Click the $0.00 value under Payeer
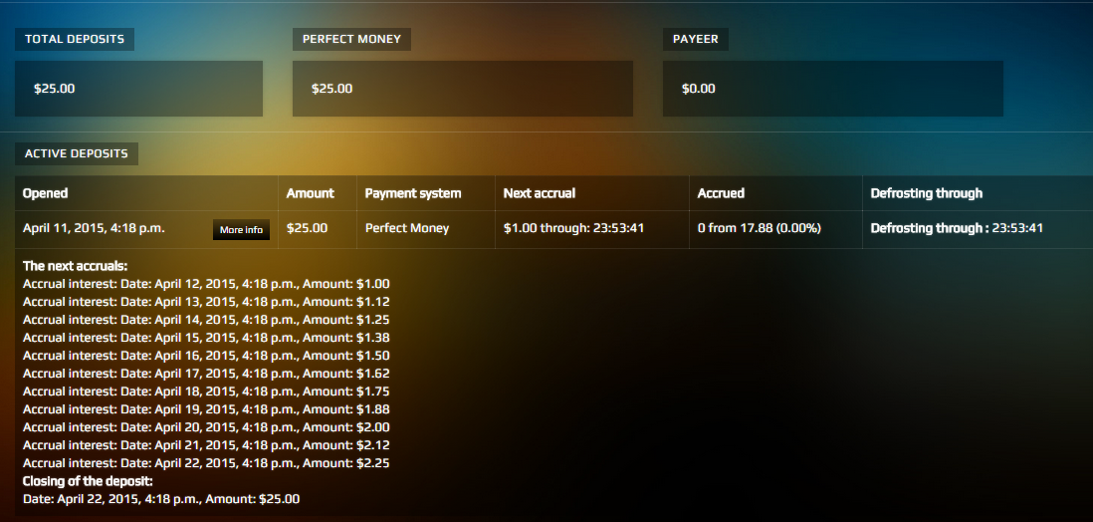Viewport: 1093px width, 522px height. coord(699,89)
